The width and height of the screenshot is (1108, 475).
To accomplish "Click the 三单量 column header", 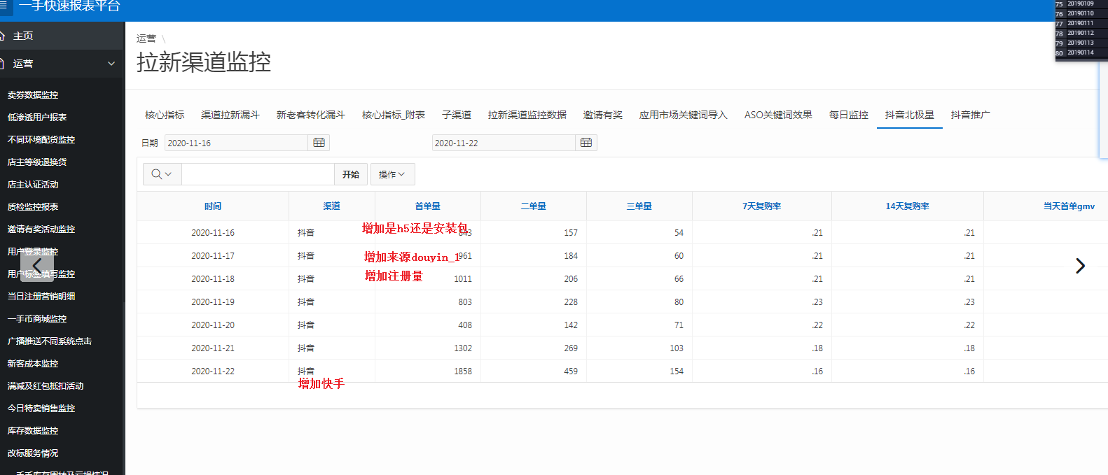I will coord(639,206).
